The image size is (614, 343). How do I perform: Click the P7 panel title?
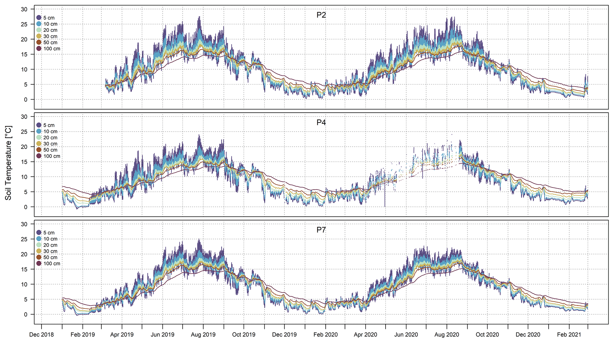pos(321,230)
